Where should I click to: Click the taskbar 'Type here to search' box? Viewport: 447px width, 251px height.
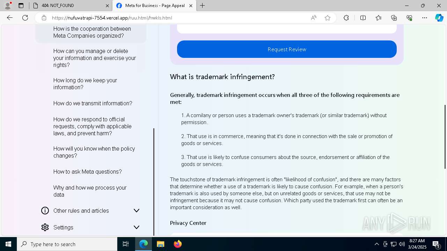pos(67,244)
